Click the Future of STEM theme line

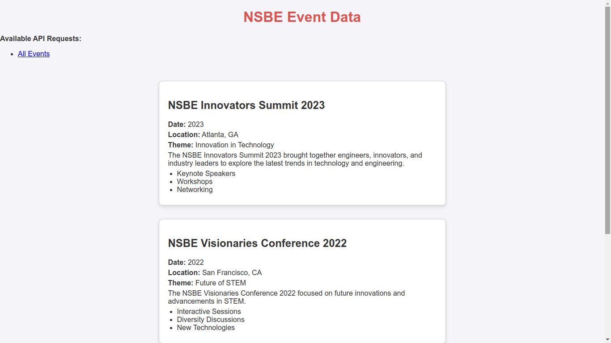point(207,283)
